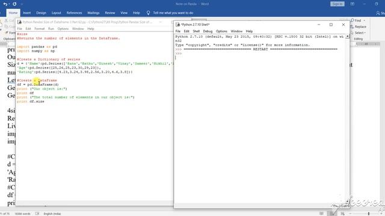Open Help menu in IDLE editor window

click(91, 29)
